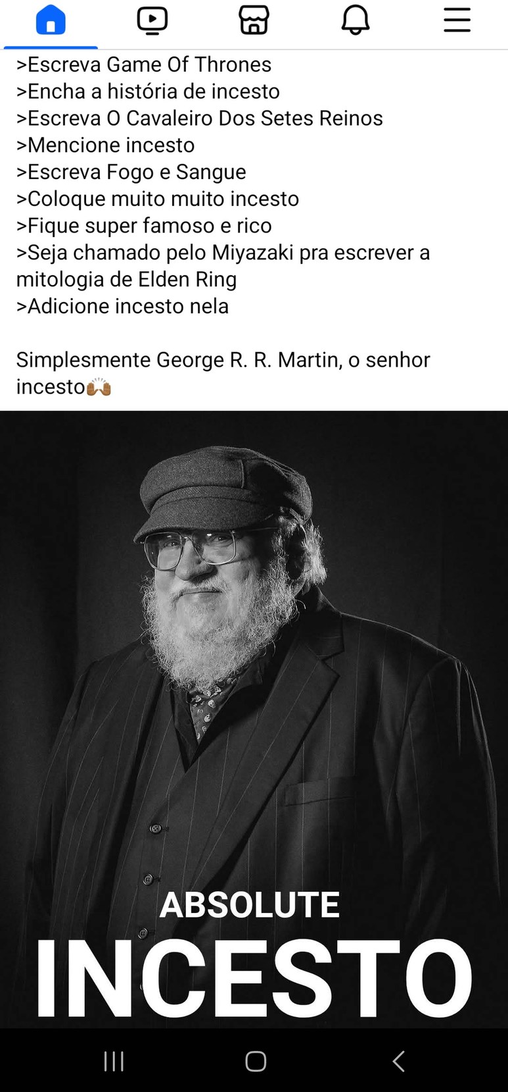Screen dimensions: 508x1092
Task: Click the 'ABSOLUTE' caption on the photo
Action: pos(250,904)
